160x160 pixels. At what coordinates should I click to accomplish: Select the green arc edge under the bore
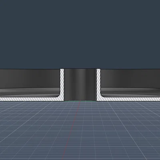[x=80, y=101]
